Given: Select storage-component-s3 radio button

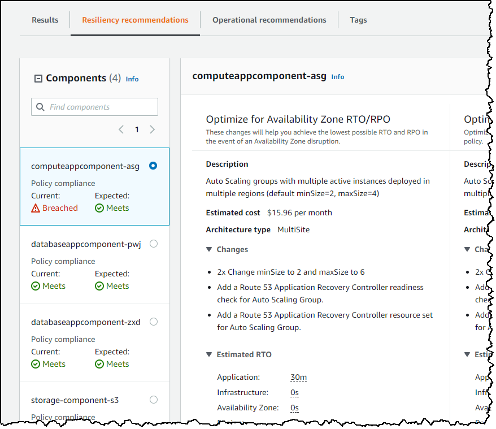Looking at the screenshot, I should (x=154, y=400).
